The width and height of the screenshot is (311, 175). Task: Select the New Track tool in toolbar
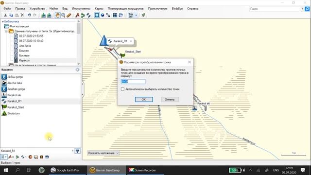(x=88, y=15)
